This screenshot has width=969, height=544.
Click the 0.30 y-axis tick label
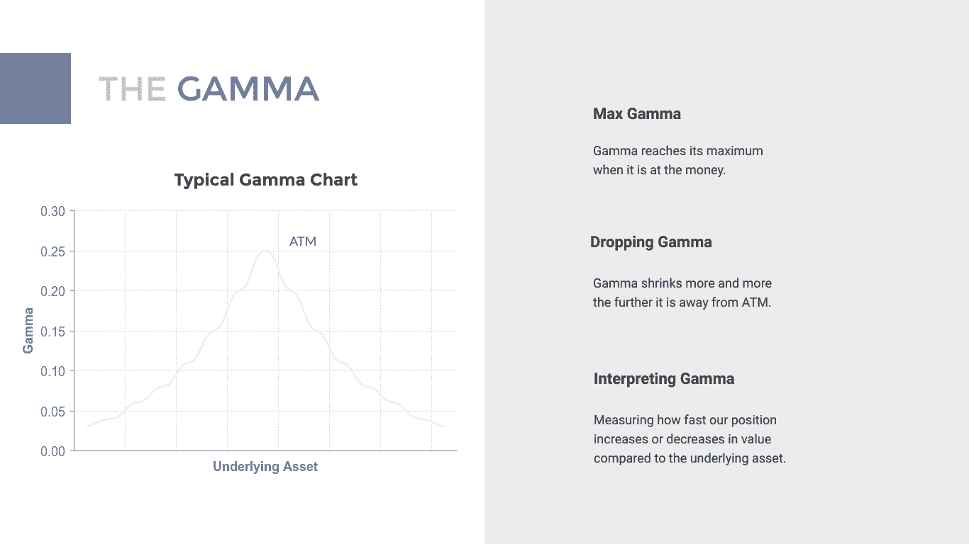(52, 212)
